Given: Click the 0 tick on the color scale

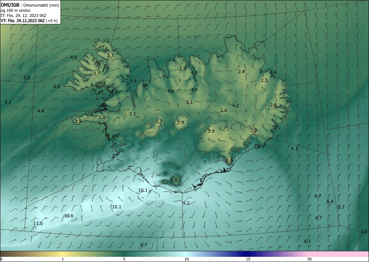Looking at the screenshot, I should [x=1, y=259].
